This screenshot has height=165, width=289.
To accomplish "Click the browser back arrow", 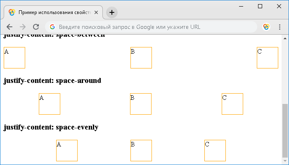I will tap(9, 27).
